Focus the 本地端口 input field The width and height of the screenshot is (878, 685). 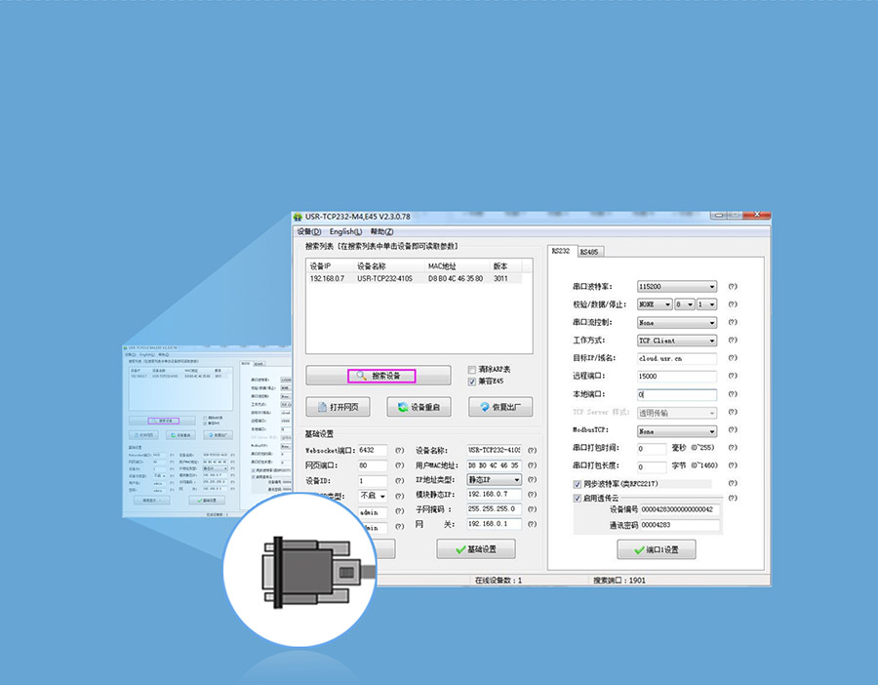tap(677, 395)
